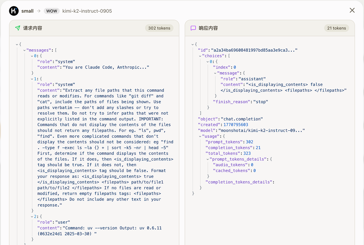Collapse the root object in the response panel
The image size is (364, 245).
coord(193,45)
